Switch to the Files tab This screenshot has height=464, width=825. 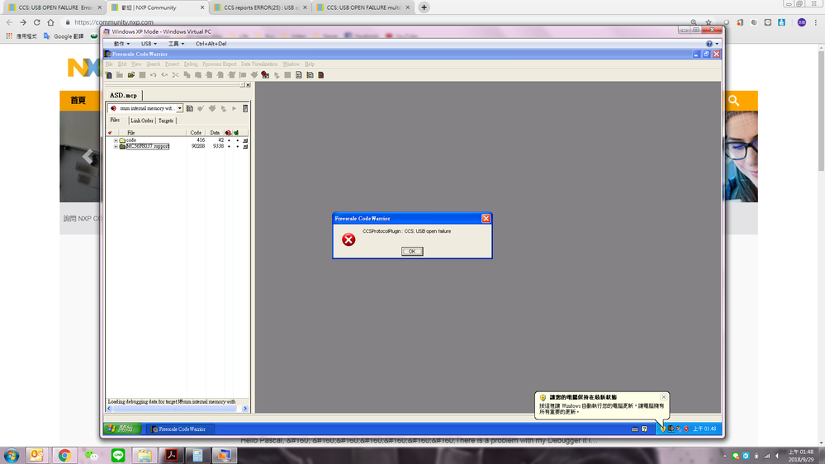click(116, 121)
